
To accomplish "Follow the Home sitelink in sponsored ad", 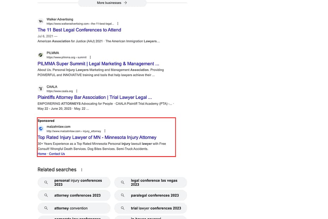I will coord(42,154).
